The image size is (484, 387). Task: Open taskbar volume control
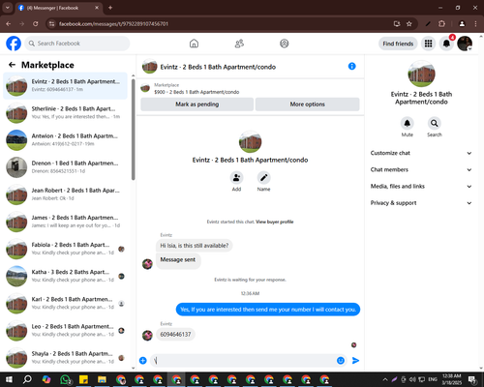[412, 379]
